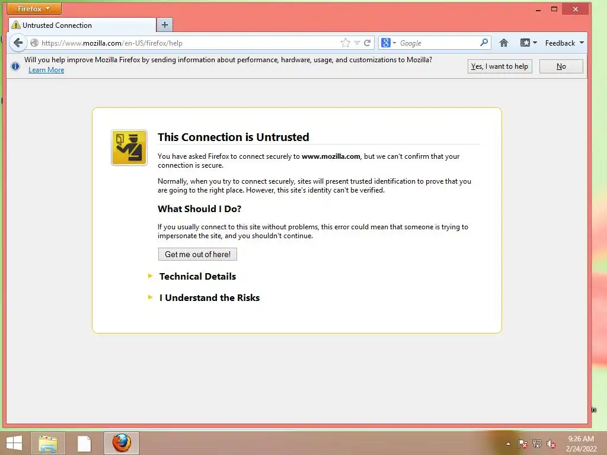Viewport: 607px width, 455px height.
Task: Open the Learn More link
Action: pyautogui.click(x=46, y=70)
